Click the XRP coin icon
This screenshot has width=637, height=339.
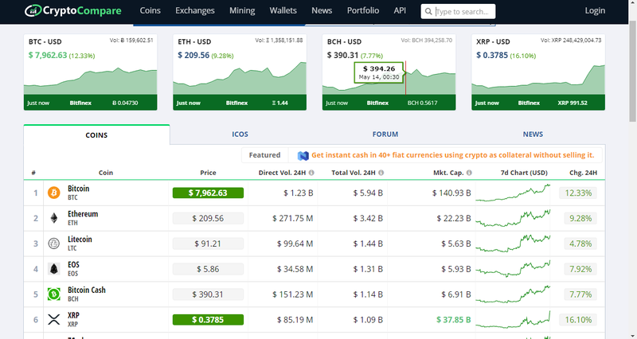point(53,320)
